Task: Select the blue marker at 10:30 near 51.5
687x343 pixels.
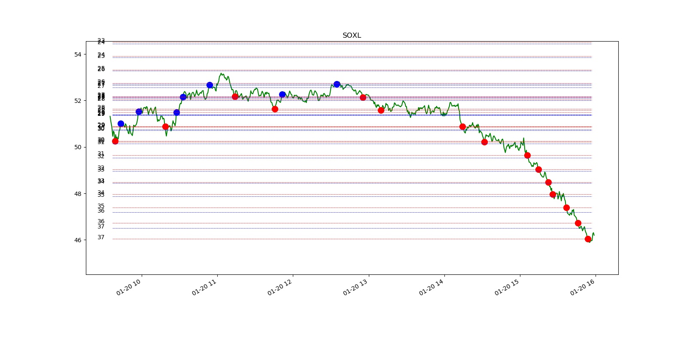Action: click(x=176, y=112)
